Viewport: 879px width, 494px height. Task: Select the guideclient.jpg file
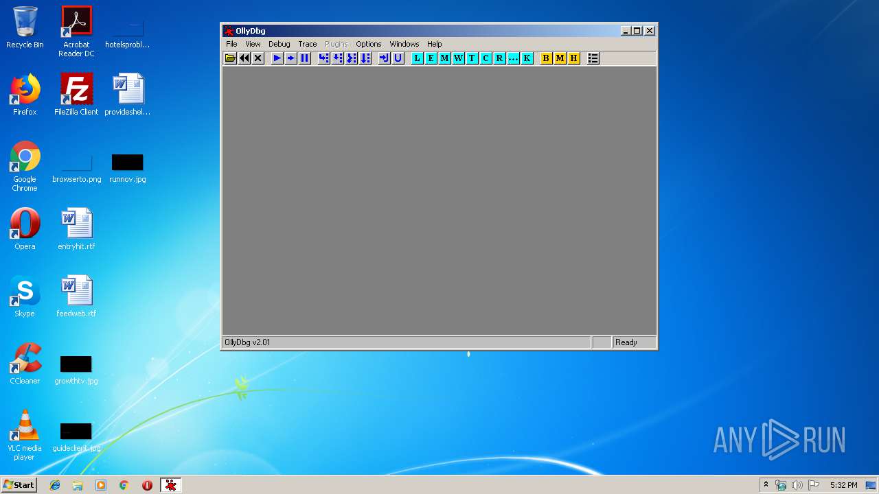(x=76, y=438)
